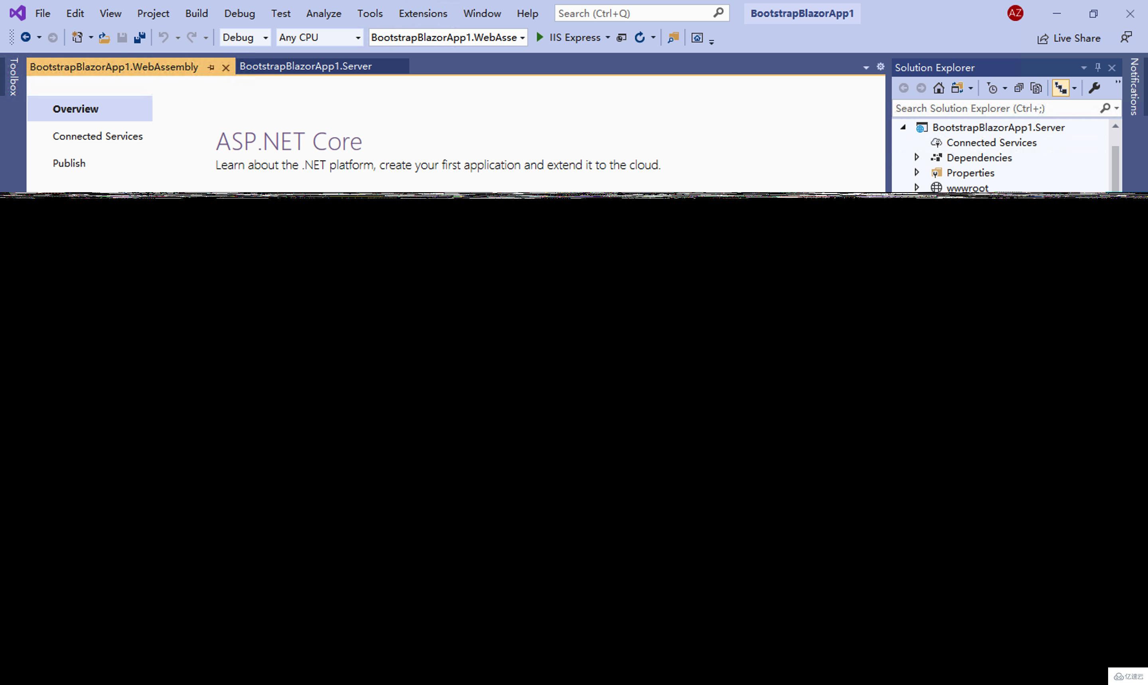Click the Save All icon
1148x685 pixels.
(x=140, y=37)
